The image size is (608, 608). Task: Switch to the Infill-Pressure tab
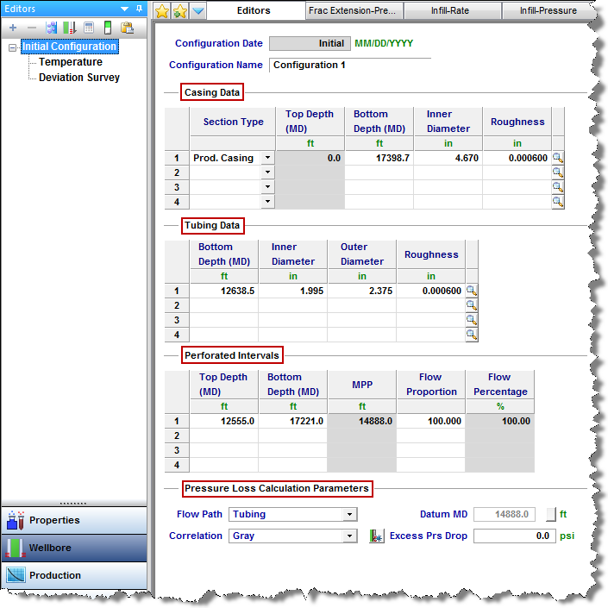pyautogui.click(x=548, y=11)
